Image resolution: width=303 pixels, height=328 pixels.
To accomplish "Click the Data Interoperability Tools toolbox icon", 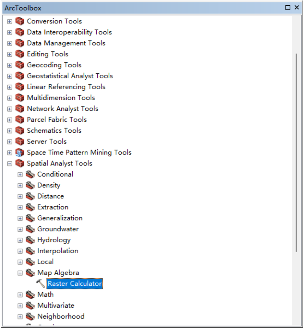I will click(x=20, y=32).
